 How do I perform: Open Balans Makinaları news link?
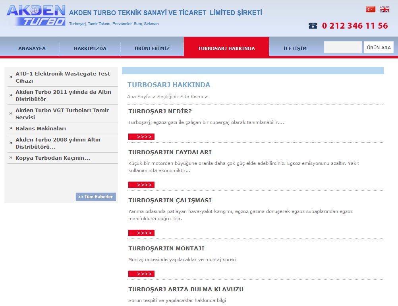coord(41,128)
